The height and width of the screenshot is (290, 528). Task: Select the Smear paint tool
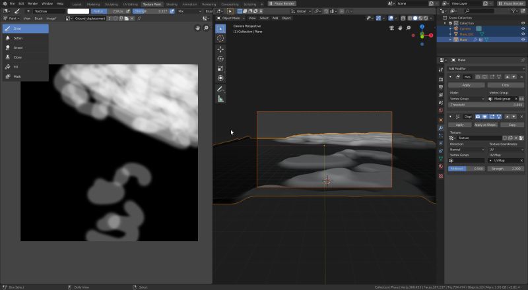click(26, 47)
